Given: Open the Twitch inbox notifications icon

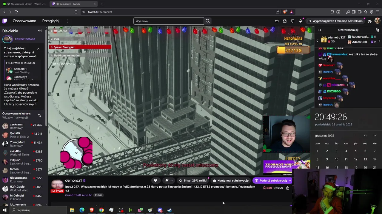Looking at the screenshot, I should point(285,21).
